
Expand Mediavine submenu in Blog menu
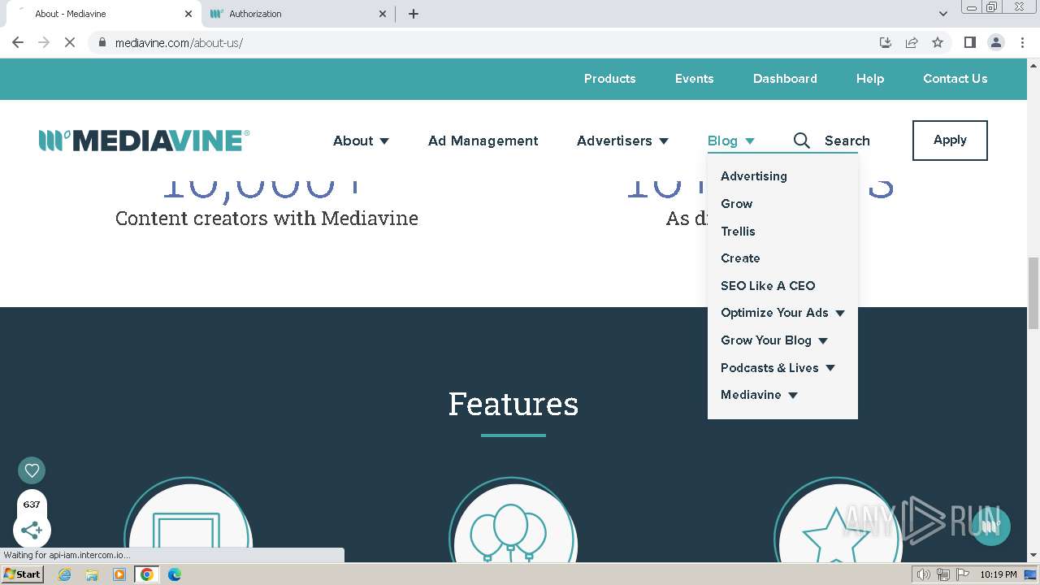point(793,395)
